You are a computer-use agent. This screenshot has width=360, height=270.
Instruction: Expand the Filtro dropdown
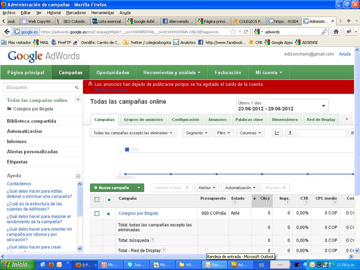click(223, 133)
